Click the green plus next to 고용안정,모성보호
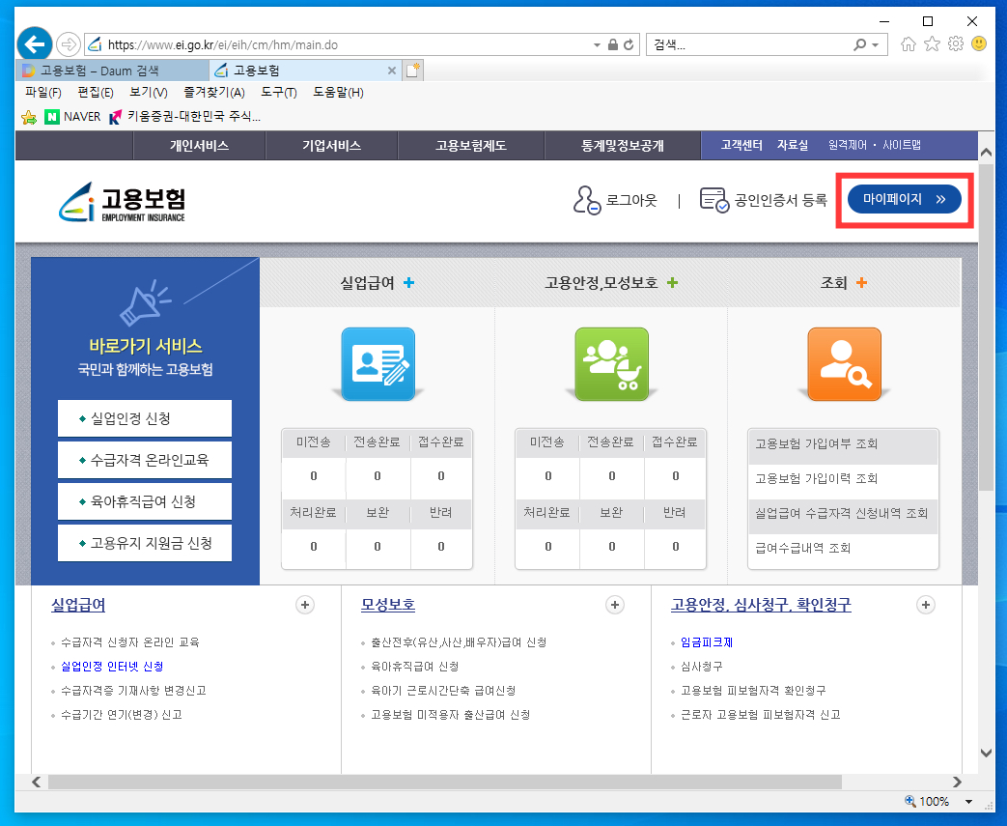The image size is (1007, 826). tap(672, 283)
